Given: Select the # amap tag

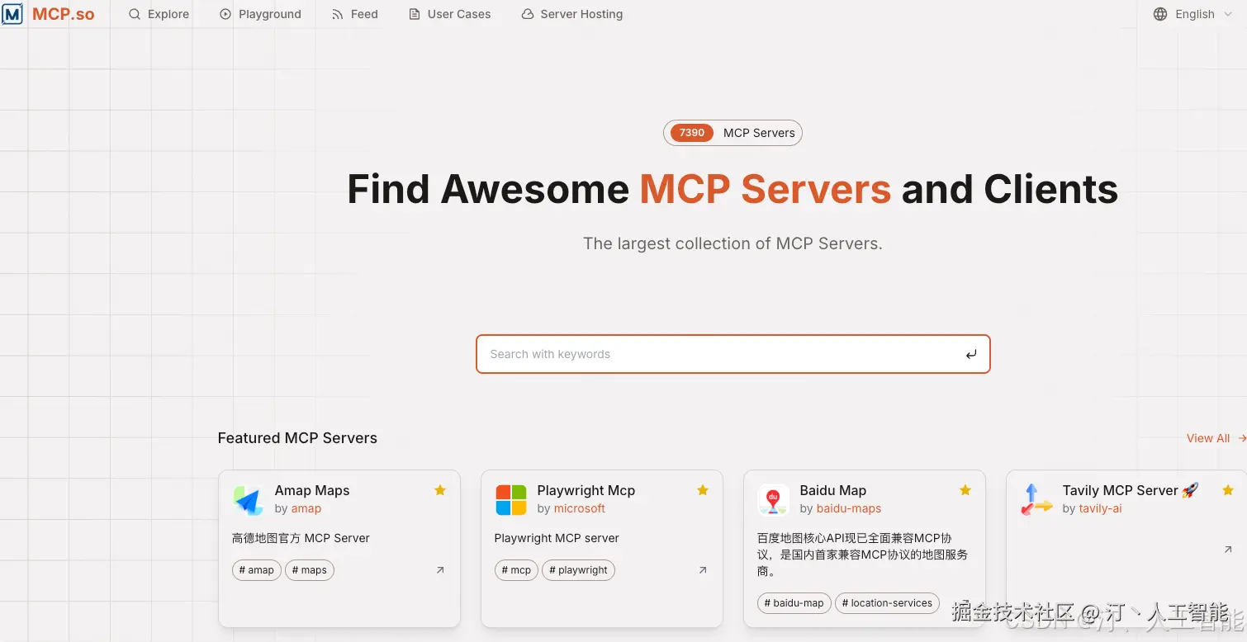Looking at the screenshot, I should (256, 570).
